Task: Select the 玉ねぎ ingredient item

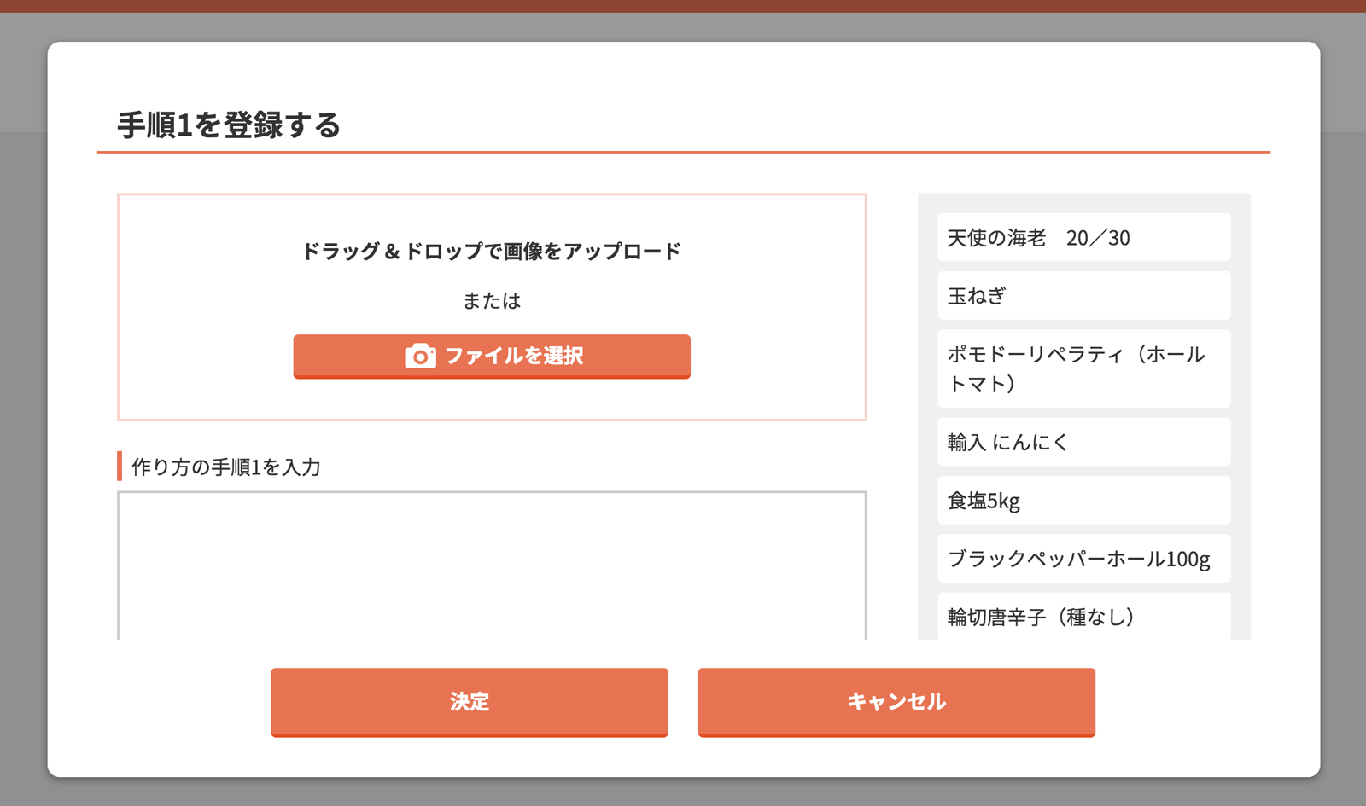Action: pos(1083,296)
